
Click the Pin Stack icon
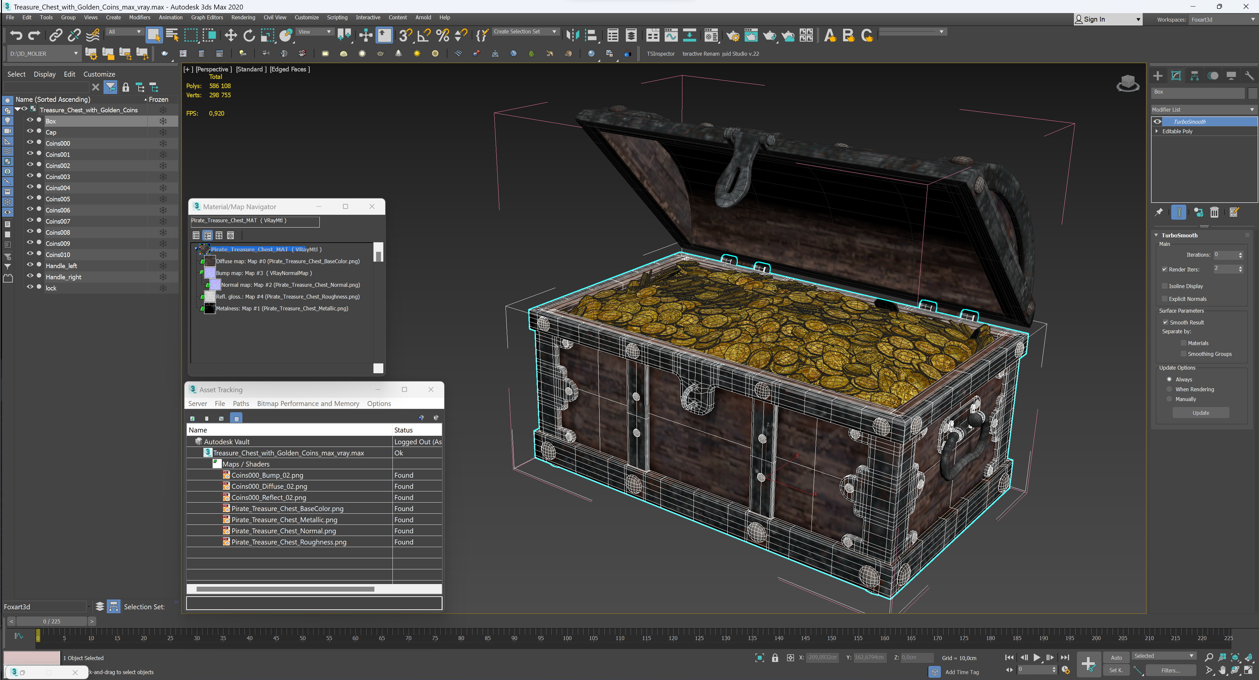click(1158, 212)
